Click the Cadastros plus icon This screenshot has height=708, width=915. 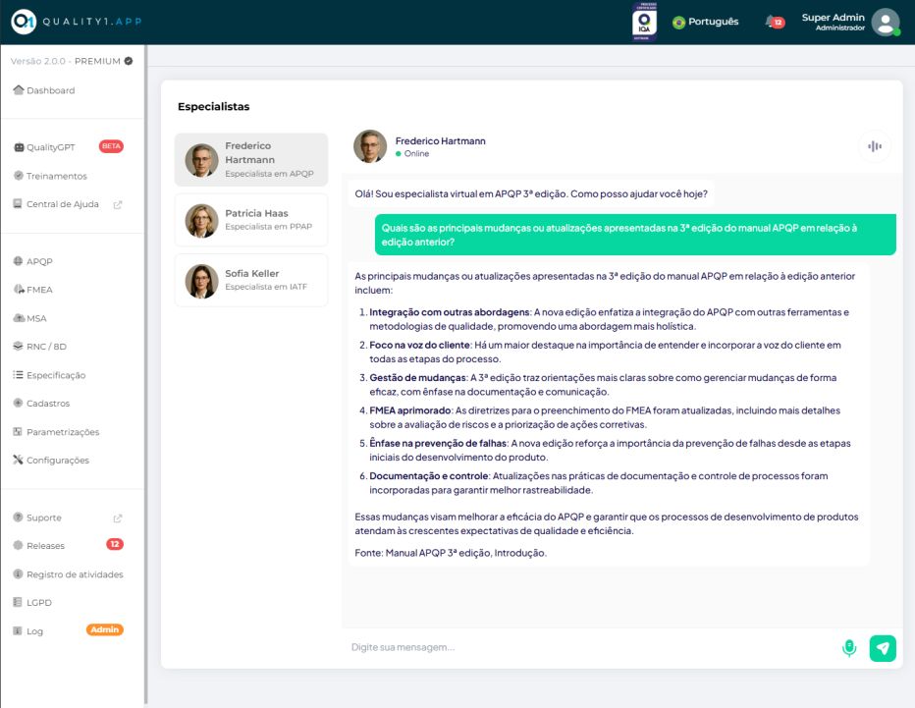(x=18, y=403)
